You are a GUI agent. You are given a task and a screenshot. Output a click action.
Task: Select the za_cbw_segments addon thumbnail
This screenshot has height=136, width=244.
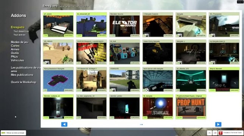[91, 108]
